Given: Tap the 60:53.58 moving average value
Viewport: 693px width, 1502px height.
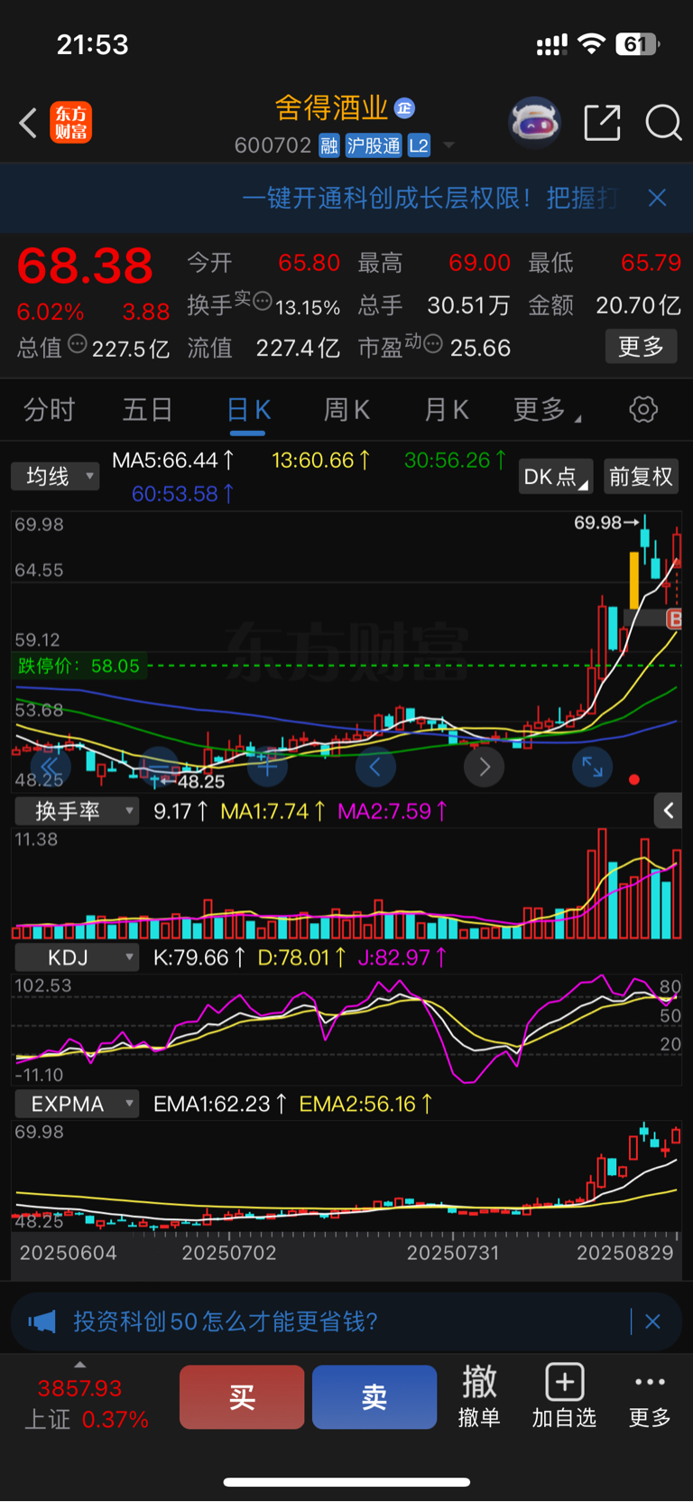Looking at the screenshot, I should point(183,494).
